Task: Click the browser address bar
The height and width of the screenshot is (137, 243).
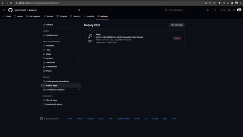Action: pos(109,3)
